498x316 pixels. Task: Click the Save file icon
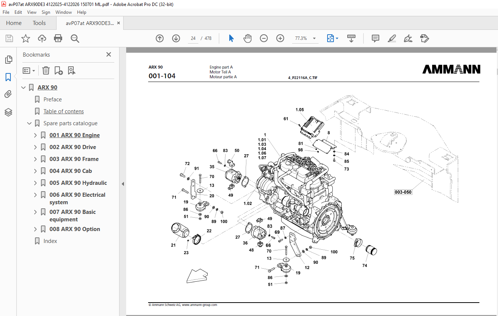click(x=9, y=38)
